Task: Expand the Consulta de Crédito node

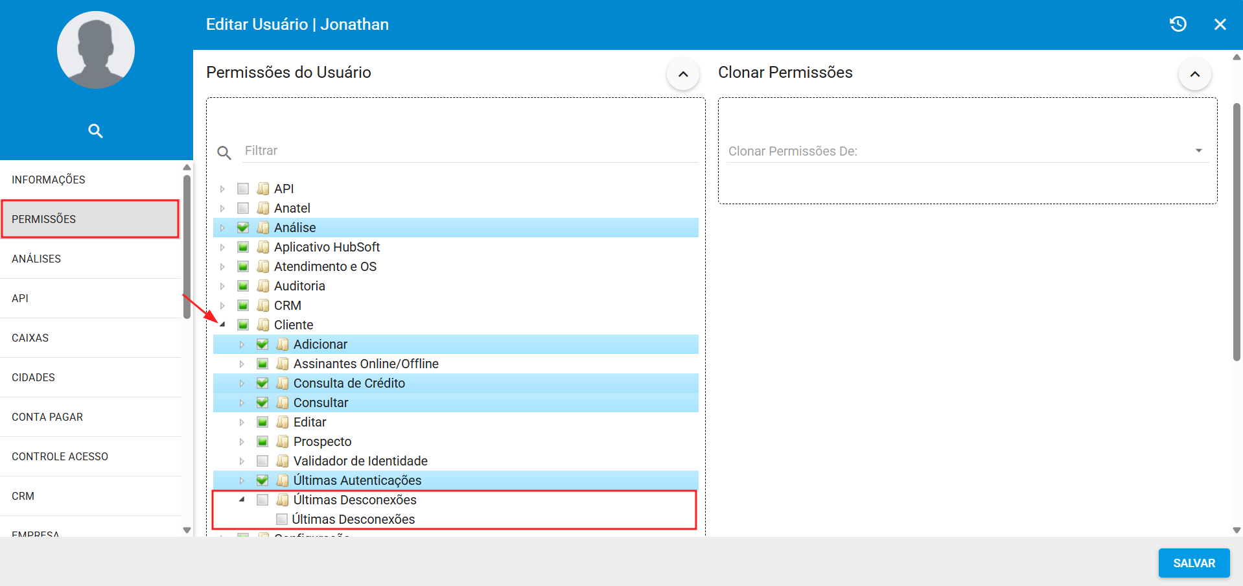Action: (242, 383)
